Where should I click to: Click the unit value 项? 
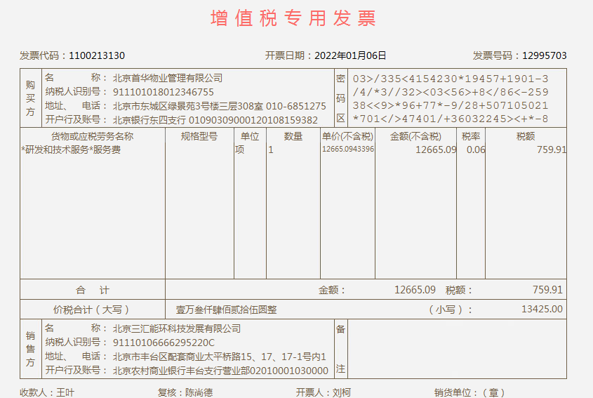(x=239, y=150)
